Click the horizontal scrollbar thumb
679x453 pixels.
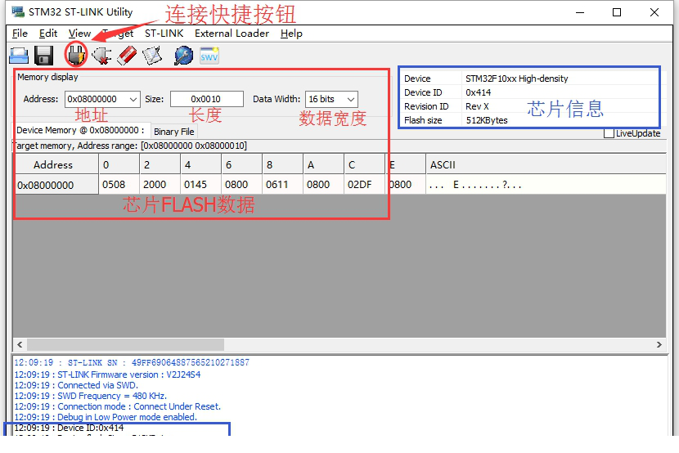126,344
